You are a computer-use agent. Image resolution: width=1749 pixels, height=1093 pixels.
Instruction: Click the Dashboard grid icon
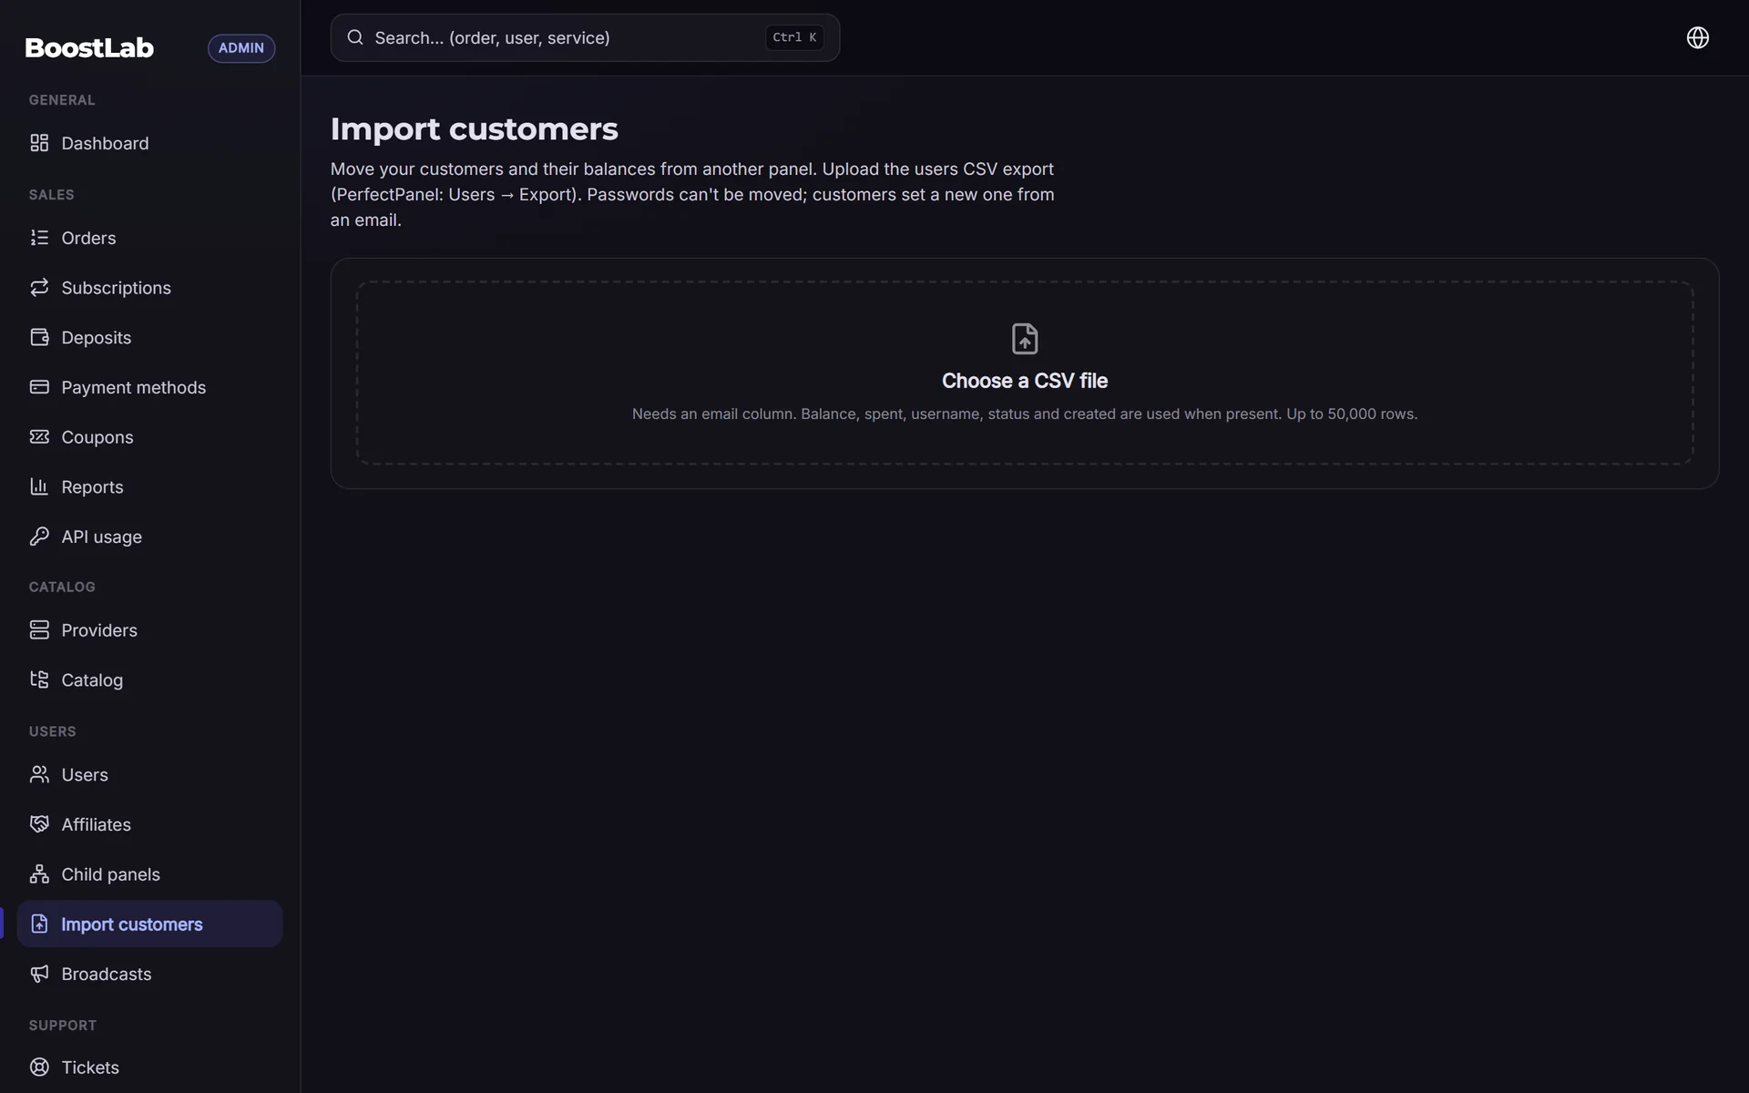[39, 143]
